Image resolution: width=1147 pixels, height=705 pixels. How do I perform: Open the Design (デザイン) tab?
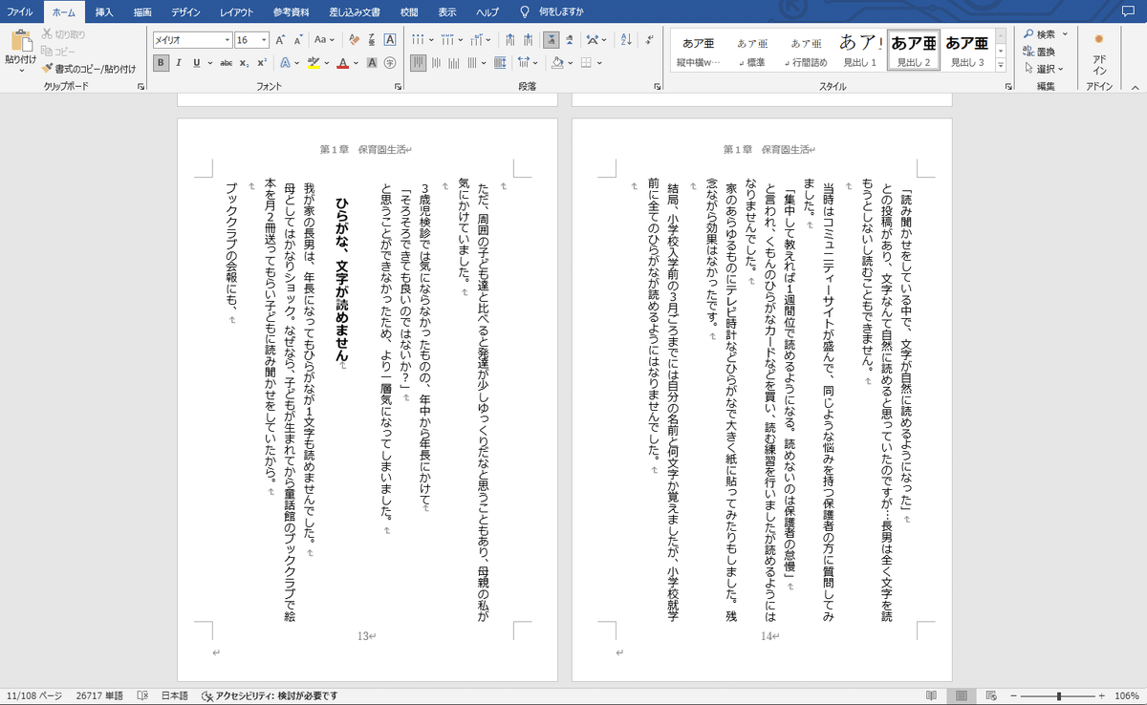[186, 11]
